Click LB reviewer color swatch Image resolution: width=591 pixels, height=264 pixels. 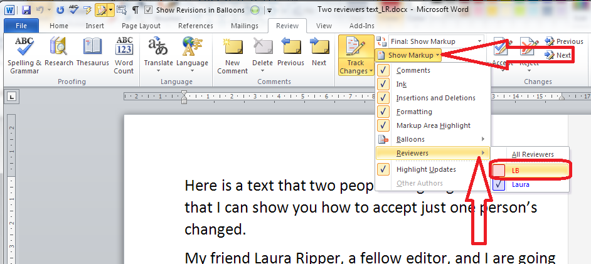tap(499, 171)
